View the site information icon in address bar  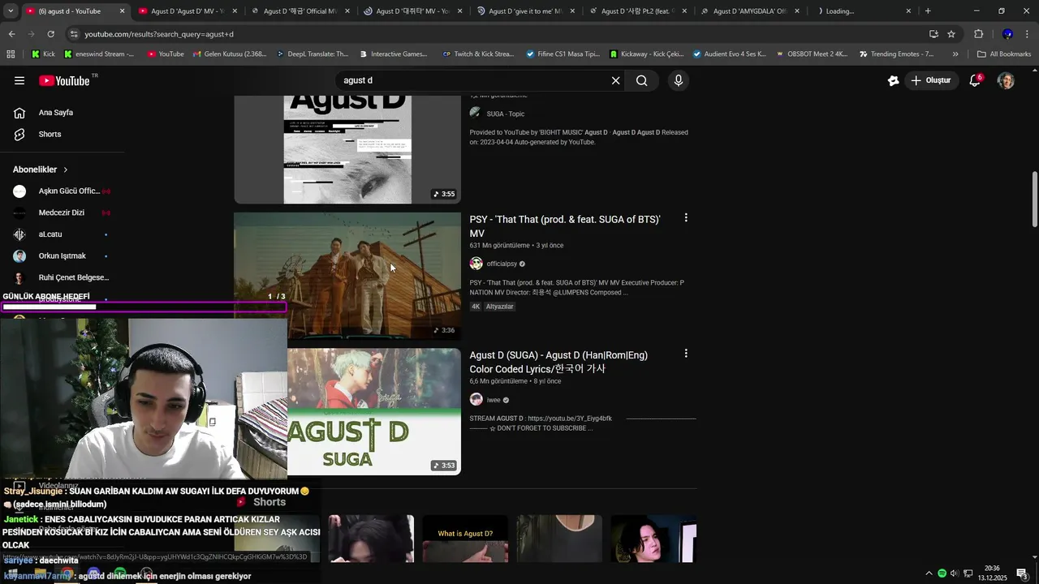tap(74, 34)
